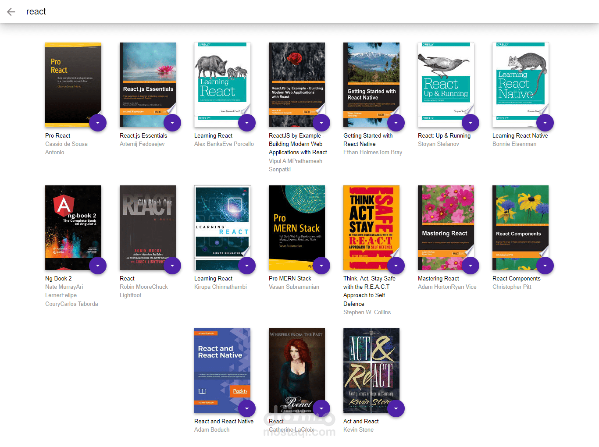
Task: Open shelf dropdown on Learning React by Kirupa
Action: 247,266
